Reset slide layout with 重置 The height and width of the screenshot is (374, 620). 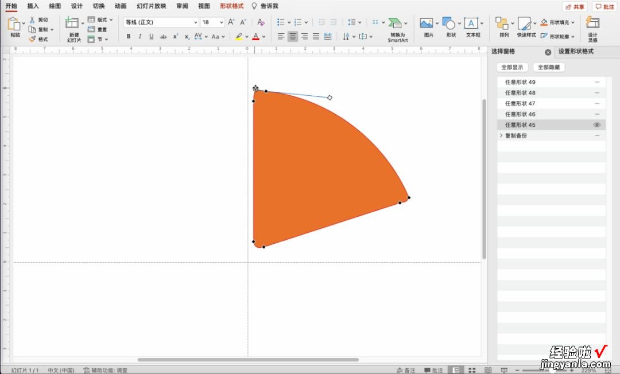[97, 30]
